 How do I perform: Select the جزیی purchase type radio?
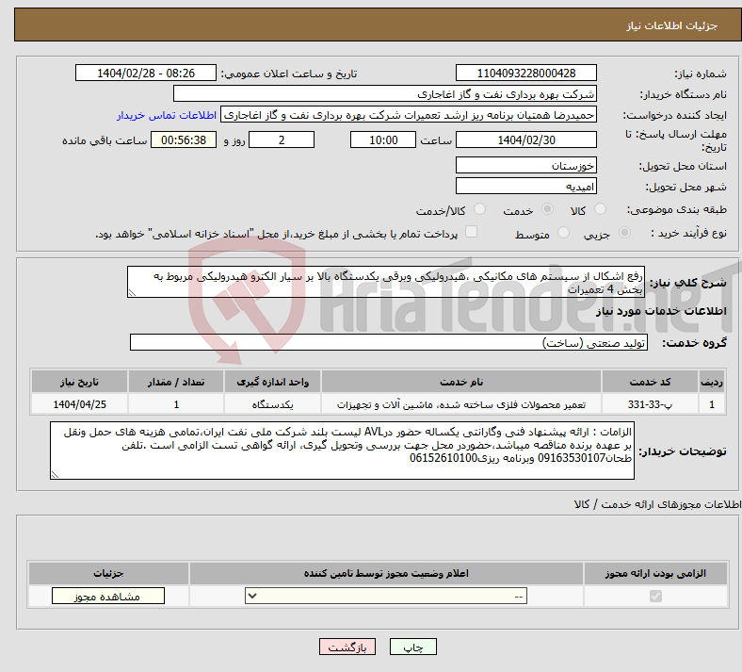pyautogui.click(x=624, y=232)
